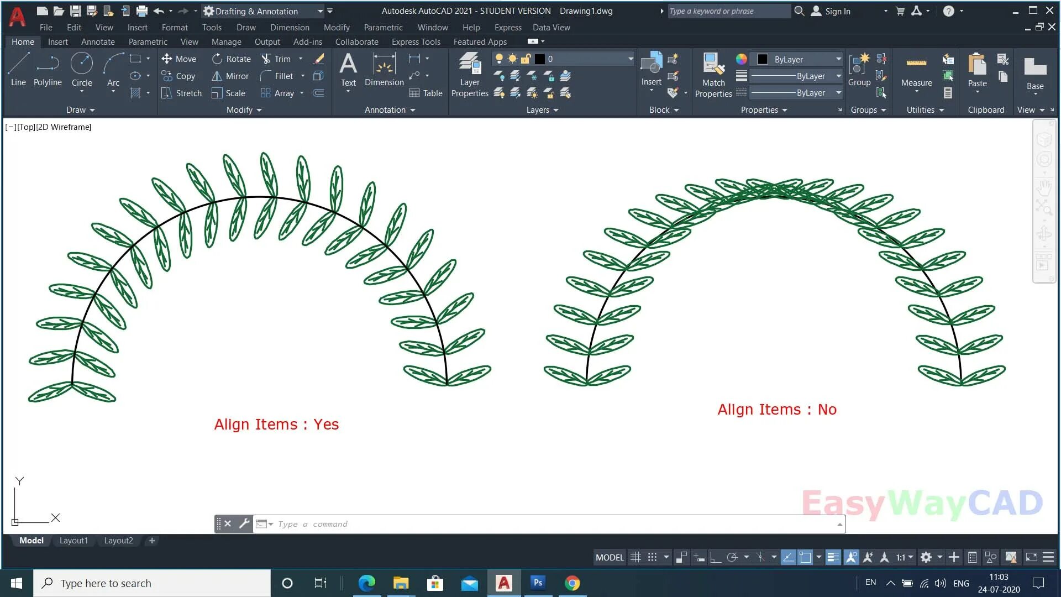Viewport: 1061px width, 597px height.
Task: Open the layer name dropdown
Action: coord(630,59)
